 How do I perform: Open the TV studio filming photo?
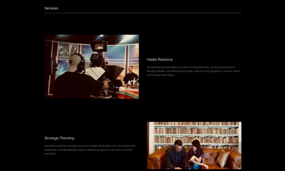(x=92, y=67)
